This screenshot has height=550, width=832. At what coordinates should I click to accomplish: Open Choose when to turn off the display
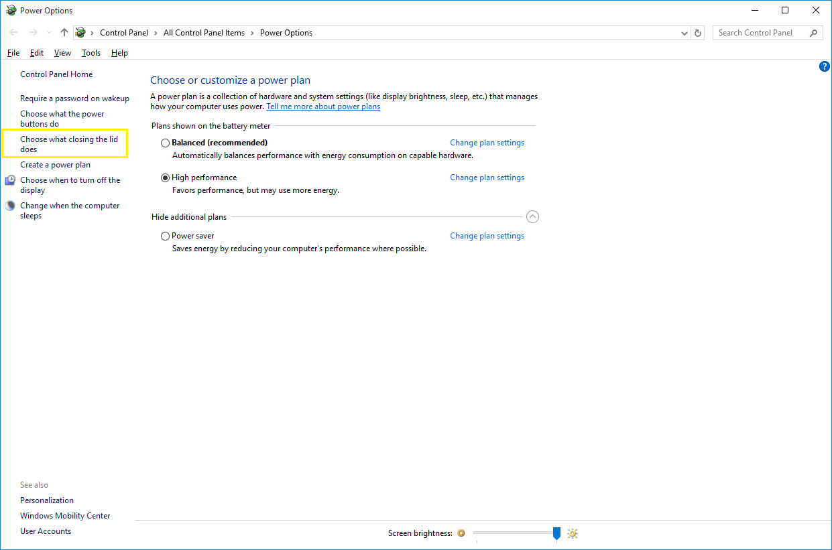70,185
